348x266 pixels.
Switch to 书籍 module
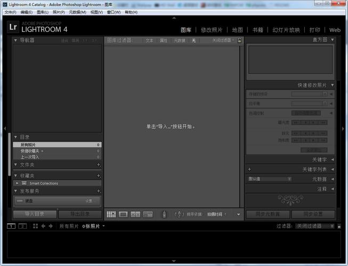tap(258, 30)
